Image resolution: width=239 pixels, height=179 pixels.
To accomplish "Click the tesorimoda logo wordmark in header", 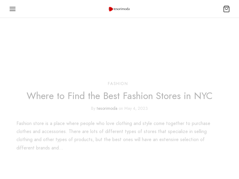I will coord(122,9).
